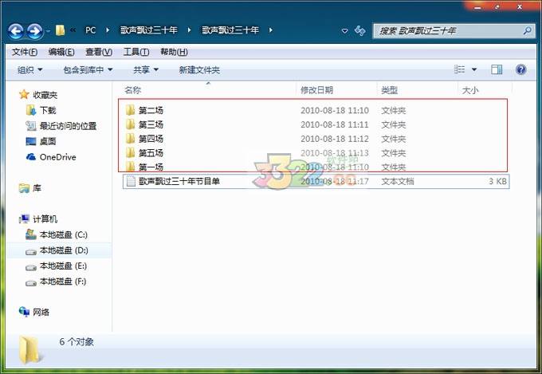Image resolution: width=542 pixels, height=374 pixels.
Task: Open 库 in the navigation pane
Action: coord(30,188)
